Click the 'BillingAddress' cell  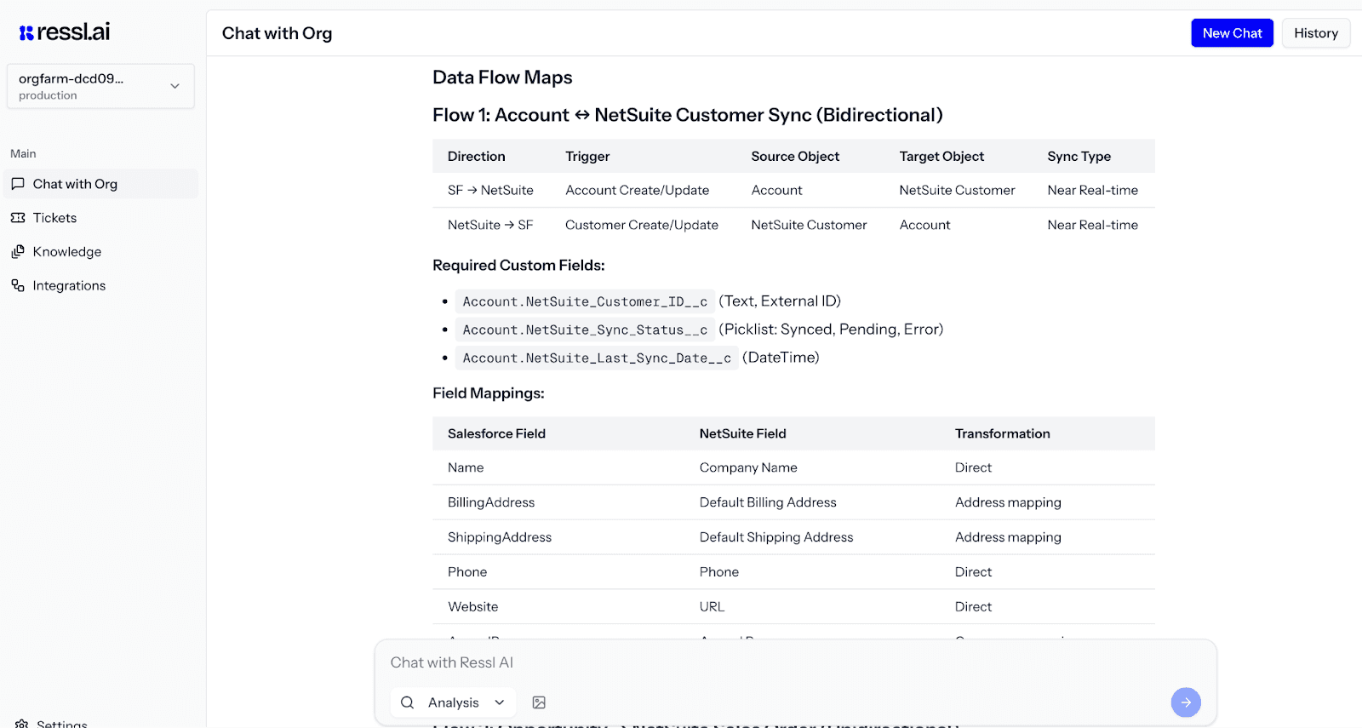[x=491, y=502]
